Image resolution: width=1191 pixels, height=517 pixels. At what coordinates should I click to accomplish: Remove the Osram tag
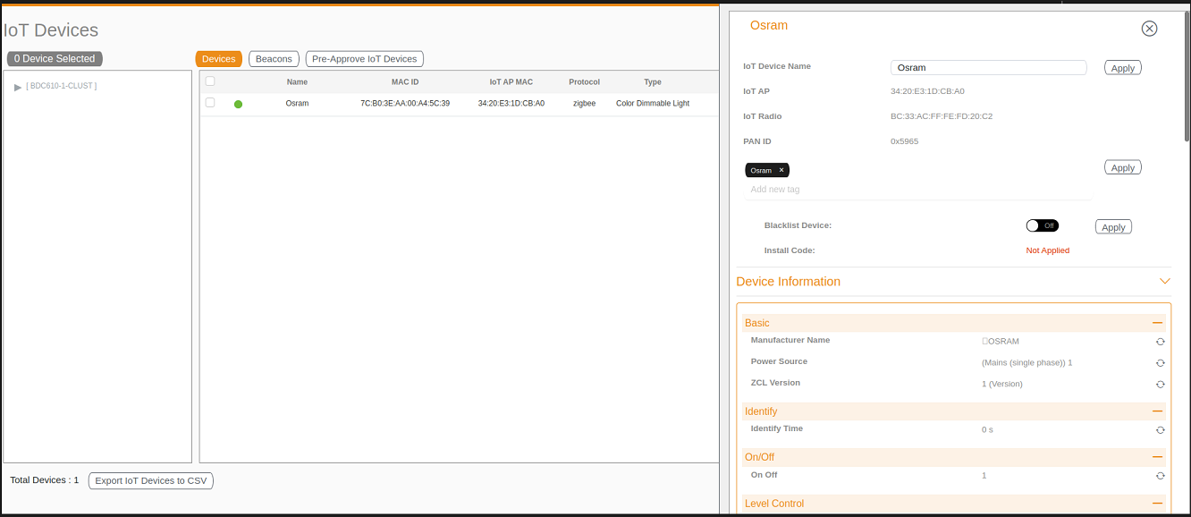[x=781, y=170]
